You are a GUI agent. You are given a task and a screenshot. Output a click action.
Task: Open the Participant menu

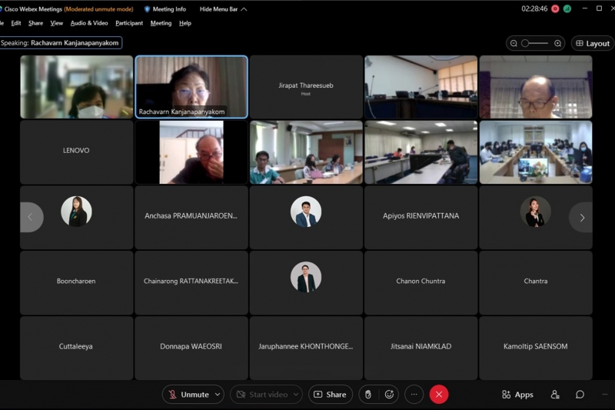(129, 23)
